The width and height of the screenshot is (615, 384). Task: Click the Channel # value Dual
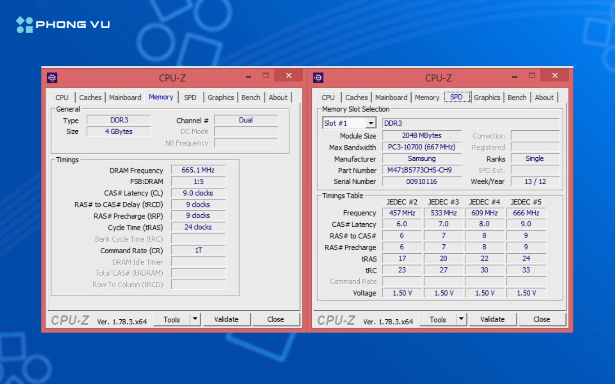pyautogui.click(x=246, y=120)
